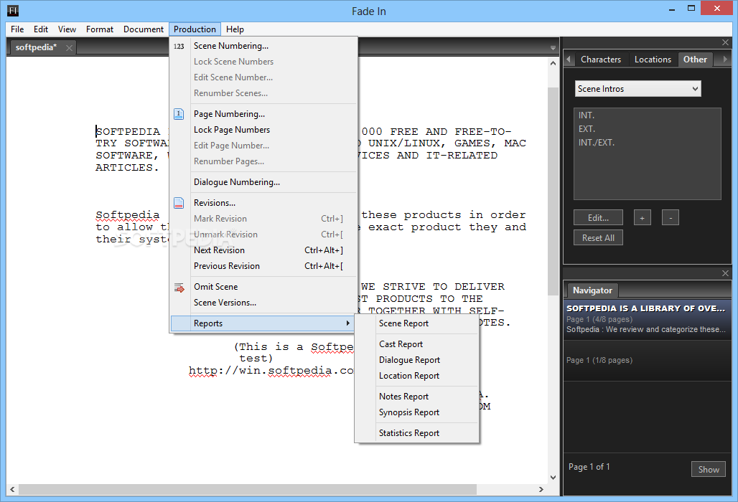Click the Fade In app logo icon
Screen dimensions: 738x502
13,10
